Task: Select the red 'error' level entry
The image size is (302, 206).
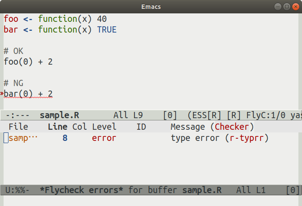Action: coord(104,138)
